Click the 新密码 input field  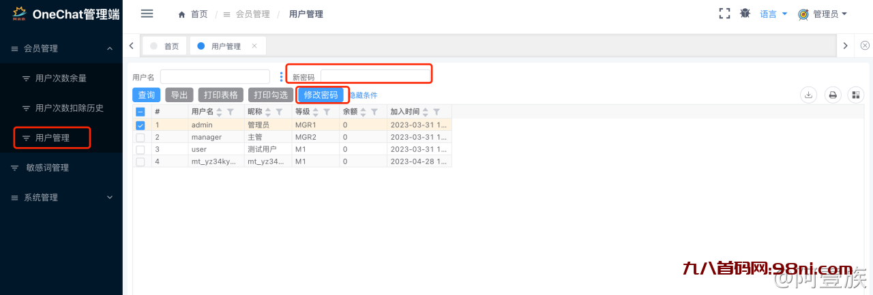375,76
